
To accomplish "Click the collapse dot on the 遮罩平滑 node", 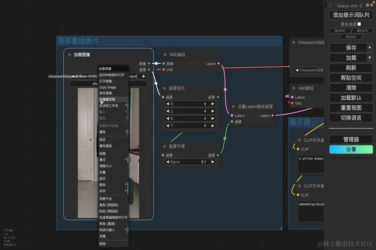I will tap(164, 146).
